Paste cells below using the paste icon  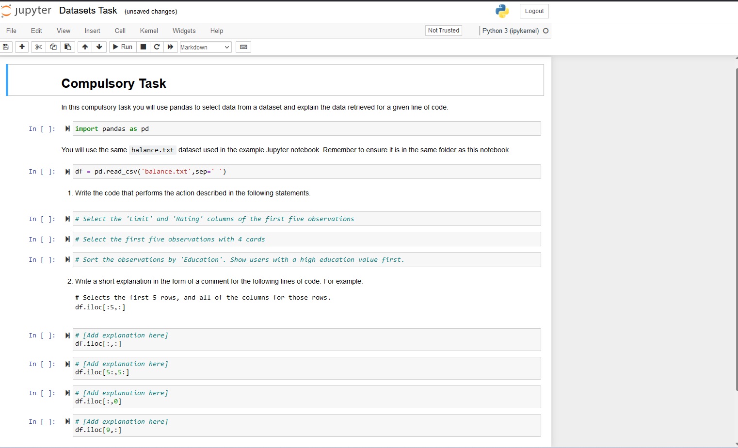coord(68,47)
